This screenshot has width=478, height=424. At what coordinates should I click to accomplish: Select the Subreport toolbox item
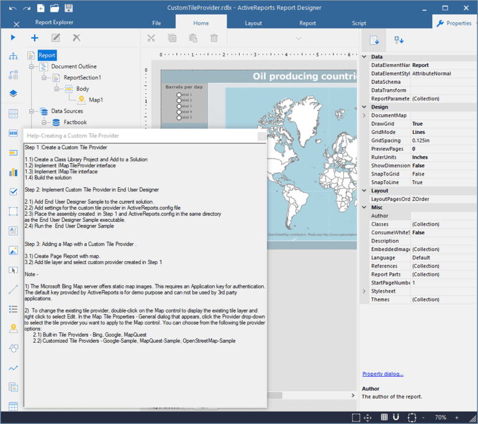point(13,387)
